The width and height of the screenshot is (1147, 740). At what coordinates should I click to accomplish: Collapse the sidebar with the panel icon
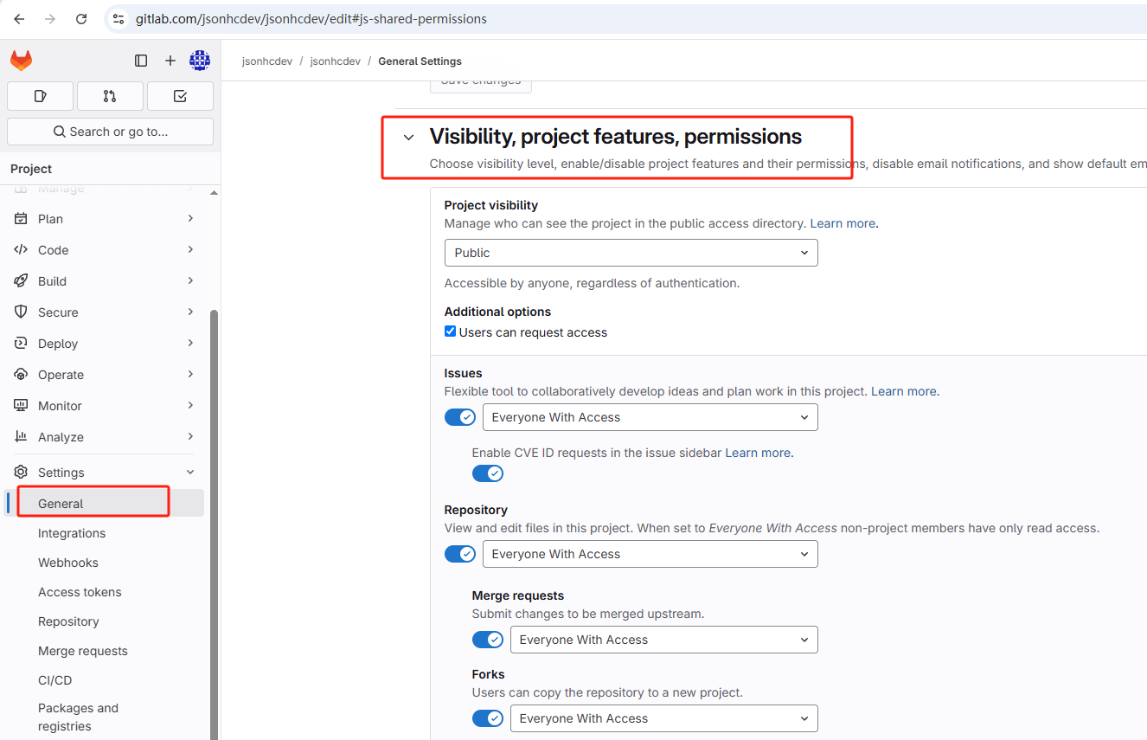click(141, 61)
